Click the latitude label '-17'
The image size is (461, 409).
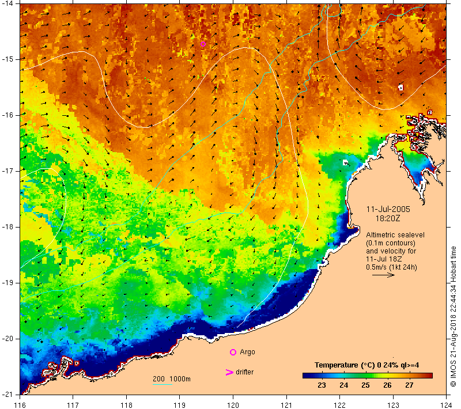click(x=7, y=171)
